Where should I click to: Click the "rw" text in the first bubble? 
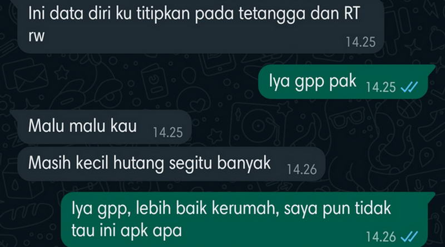[36, 37]
